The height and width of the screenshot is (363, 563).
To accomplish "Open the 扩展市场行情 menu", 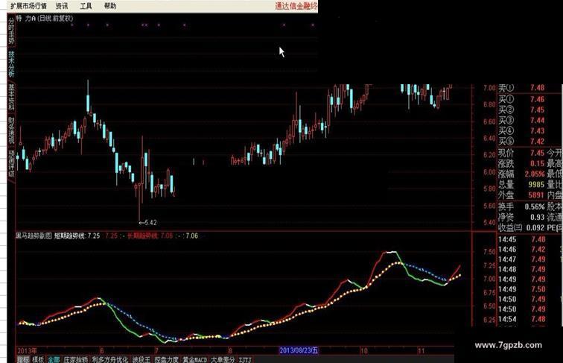I will click(28, 6).
